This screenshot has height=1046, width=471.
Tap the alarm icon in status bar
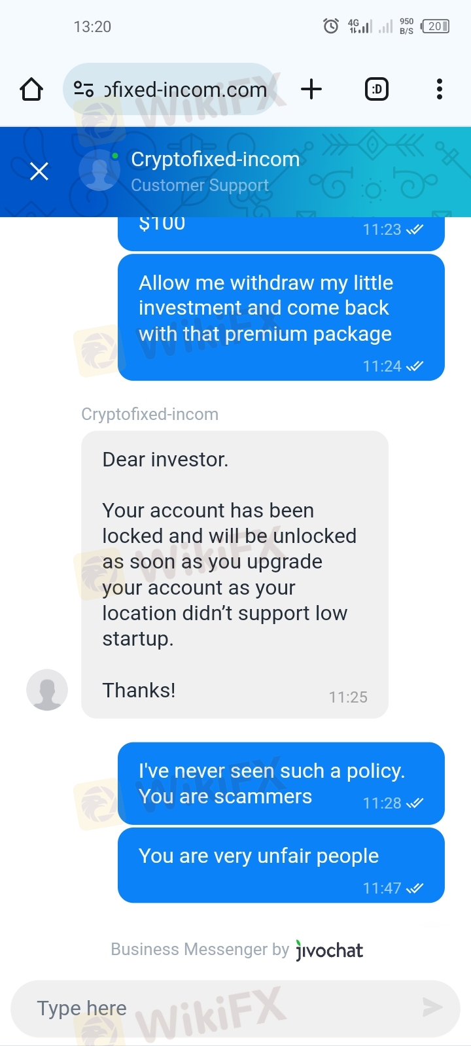click(x=331, y=26)
